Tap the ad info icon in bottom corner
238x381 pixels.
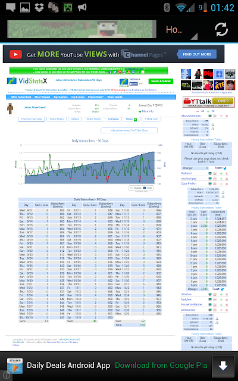(x=7, y=375)
